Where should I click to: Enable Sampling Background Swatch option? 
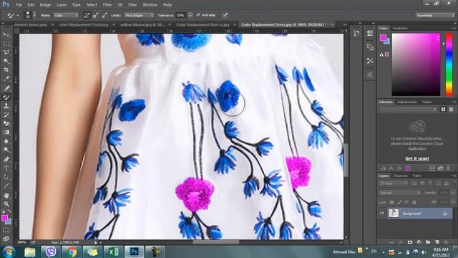(104, 15)
